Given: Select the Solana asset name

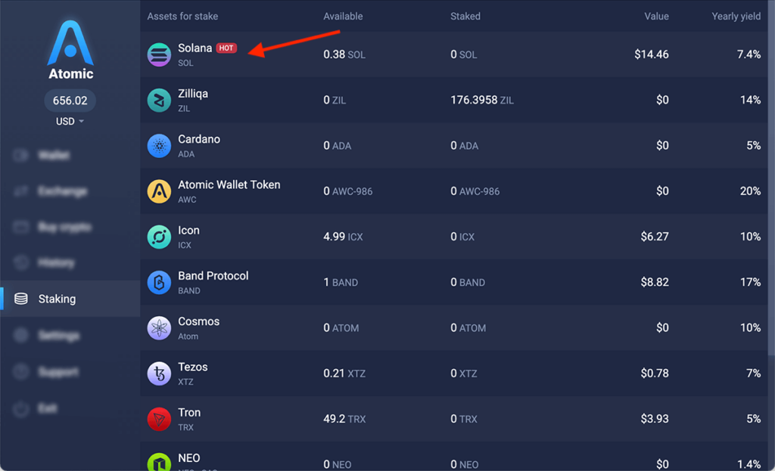Looking at the screenshot, I should pos(195,48).
